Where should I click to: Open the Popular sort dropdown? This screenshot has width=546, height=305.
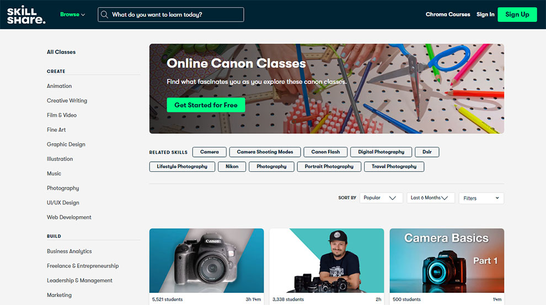pos(381,198)
